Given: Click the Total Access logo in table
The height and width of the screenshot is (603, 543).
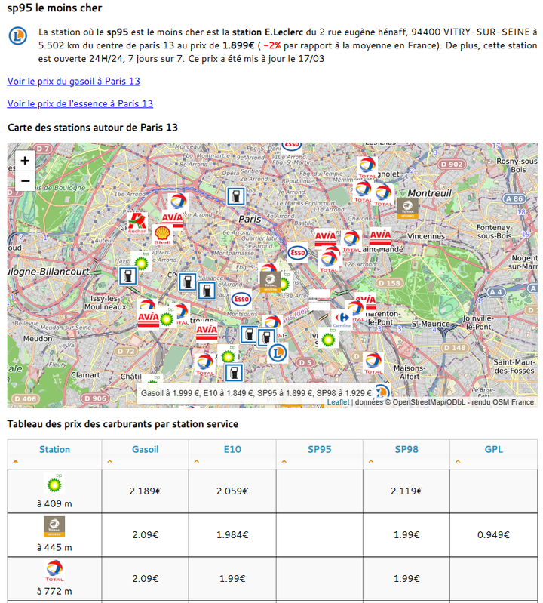Looking at the screenshot, I should 54,527.
